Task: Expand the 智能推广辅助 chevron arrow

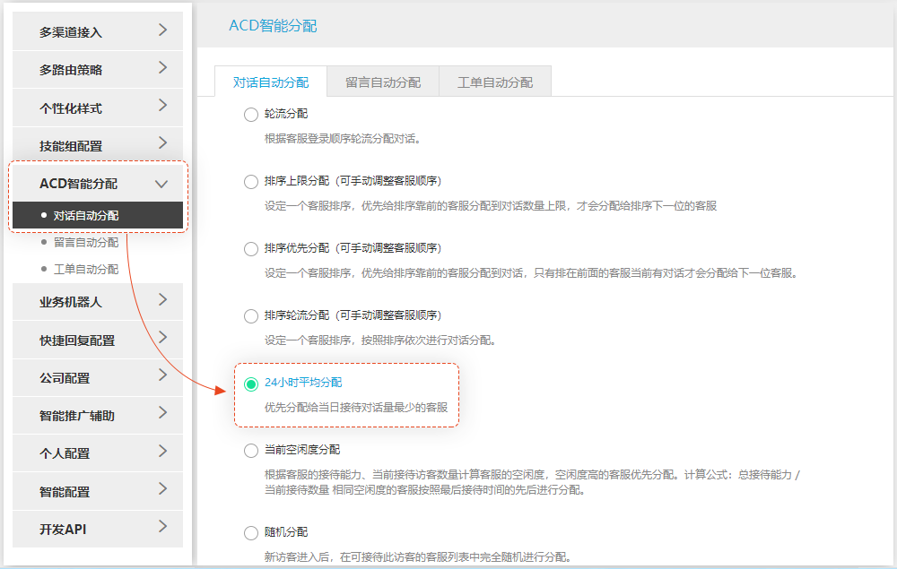Action: 162,412
